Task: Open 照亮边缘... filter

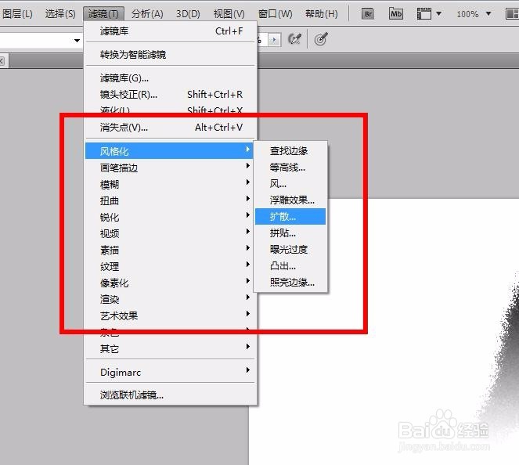Action: 290,283
